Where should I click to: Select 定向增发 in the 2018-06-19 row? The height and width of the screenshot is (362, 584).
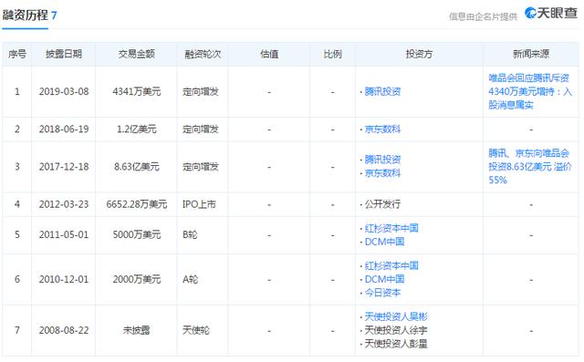click(x=201, y=129)
